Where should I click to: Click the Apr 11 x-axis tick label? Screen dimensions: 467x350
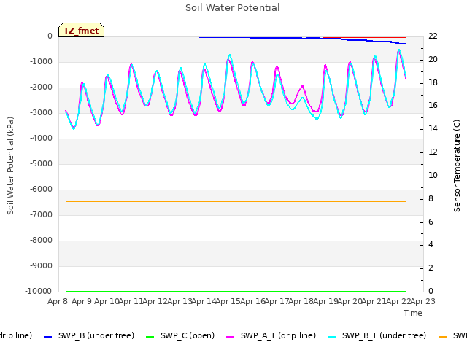(x=131, y=301)
